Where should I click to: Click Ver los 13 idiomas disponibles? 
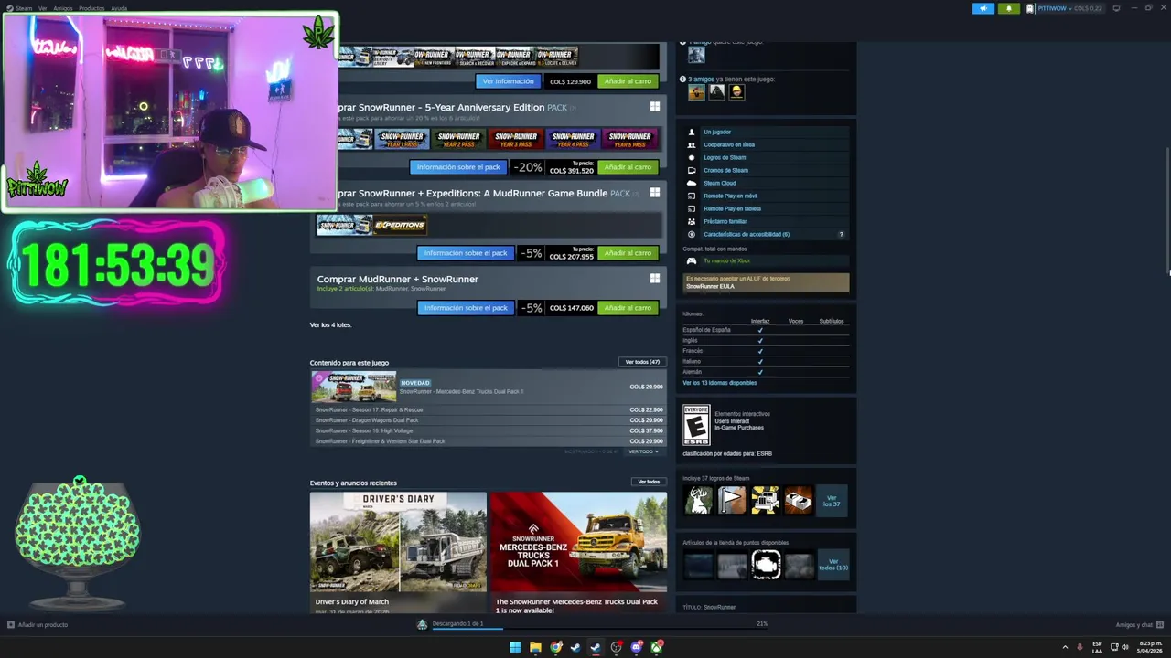point(720,383)
